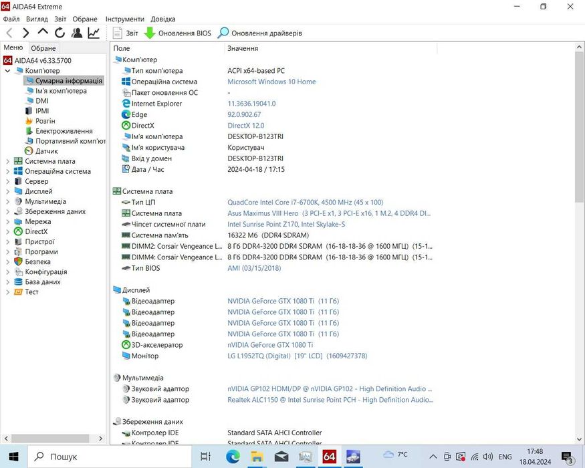This screenshot has width=585, height=468.
Task: Select the База даних tree item
Action: [37, 282]
